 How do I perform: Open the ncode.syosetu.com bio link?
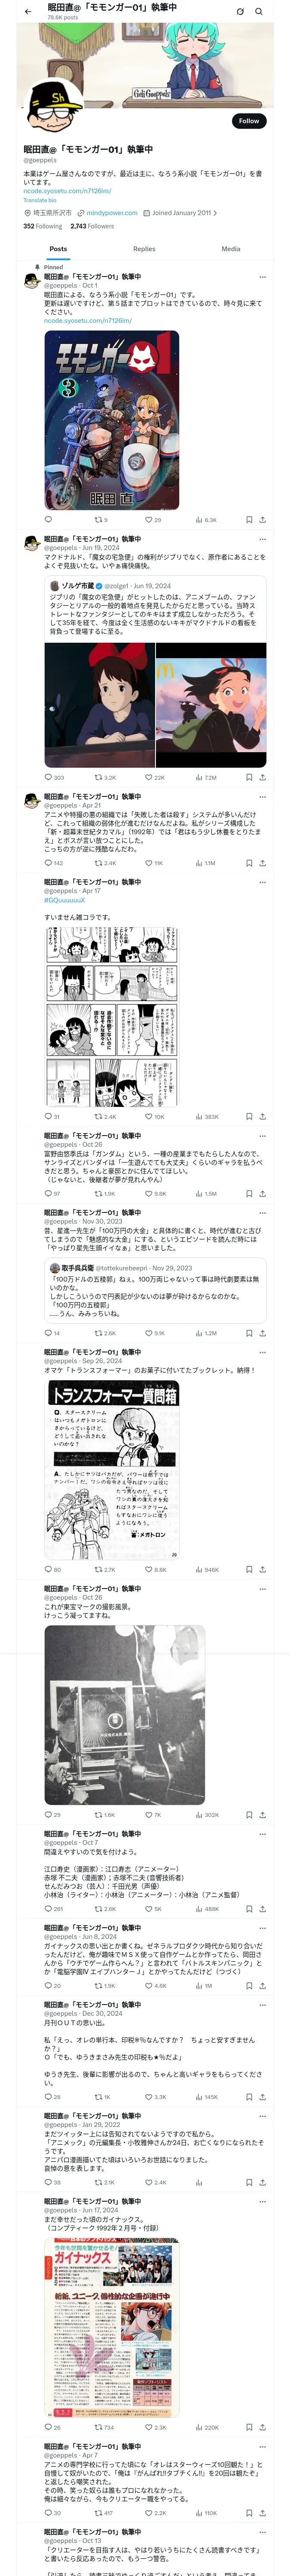pos(67,191)
